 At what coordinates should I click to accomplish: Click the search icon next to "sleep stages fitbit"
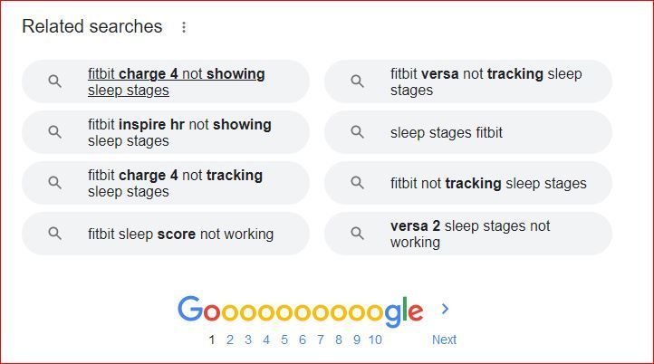coord(358,132)
